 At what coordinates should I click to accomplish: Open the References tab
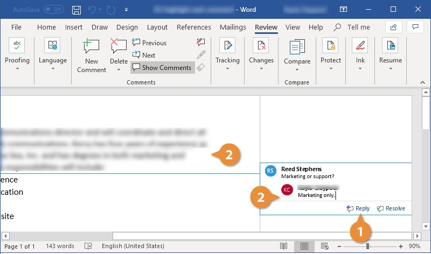(193, 27)
